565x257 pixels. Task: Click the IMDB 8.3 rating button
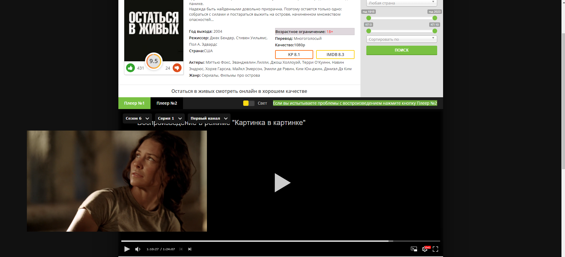[335, 55]
